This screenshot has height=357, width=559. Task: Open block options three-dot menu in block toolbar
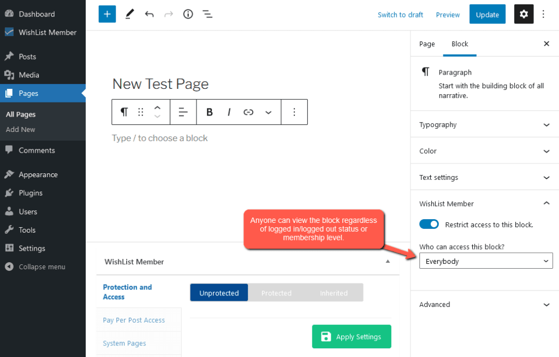pos(294,112)
